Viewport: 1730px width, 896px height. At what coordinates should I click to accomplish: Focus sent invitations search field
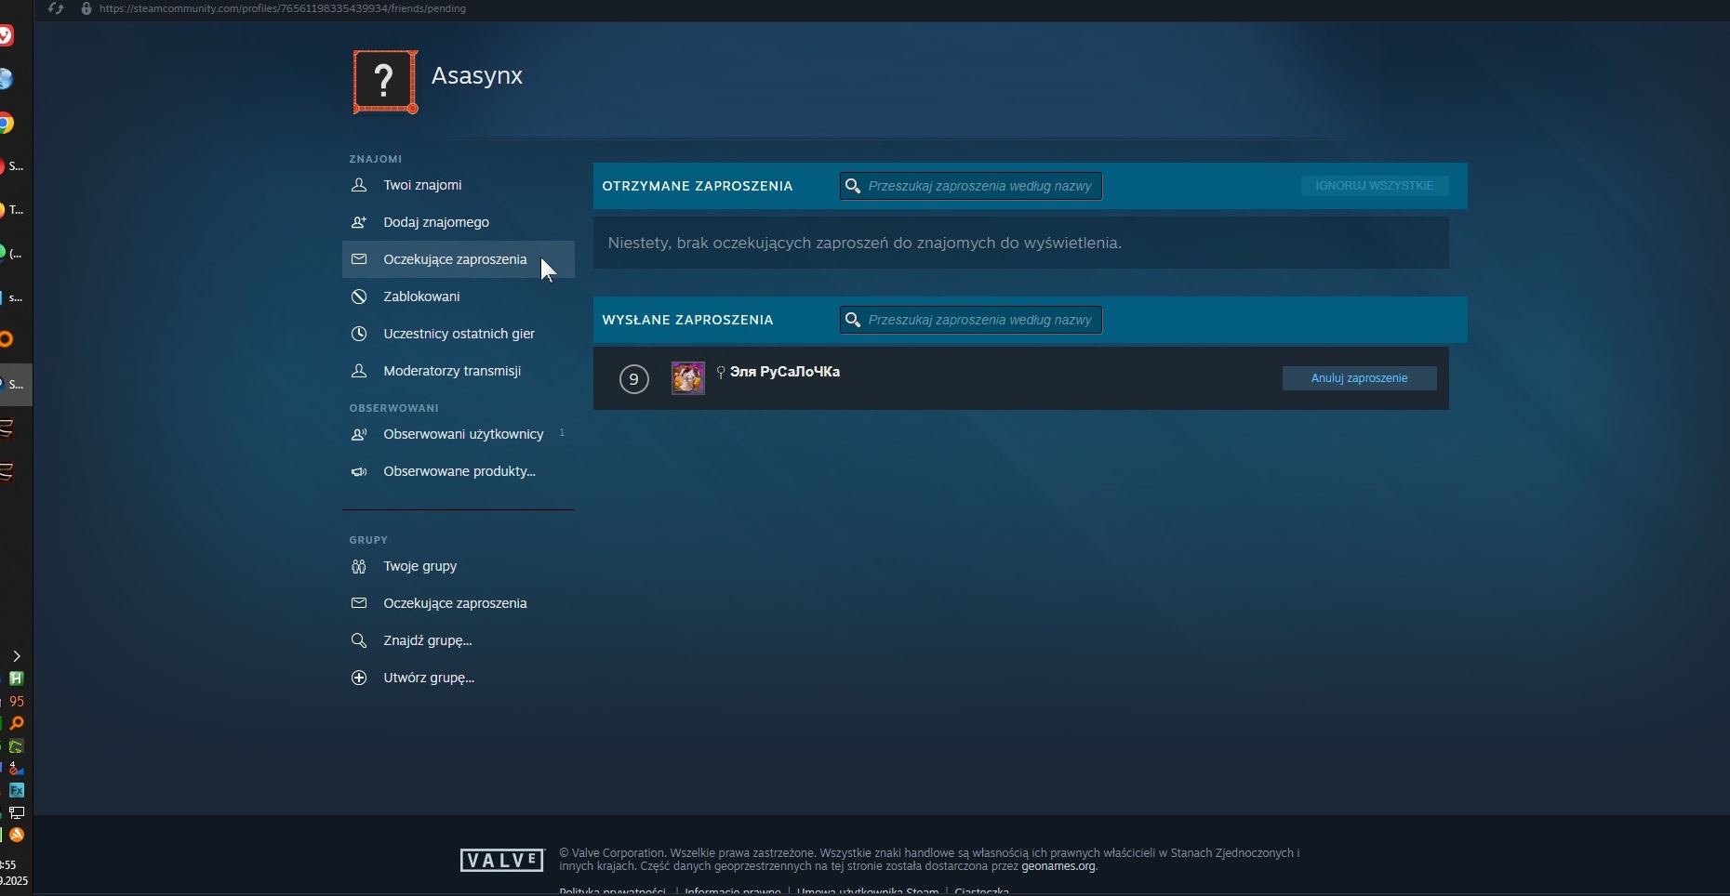tap(971, 320)
